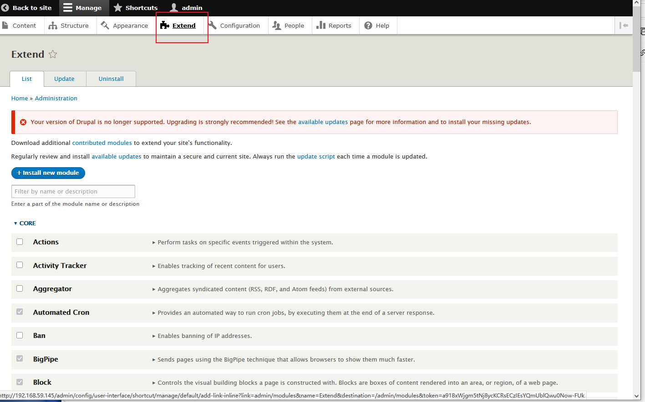Click the Back to site arrow icon
This screenshot has width=645, height=402.
point(5,8)
